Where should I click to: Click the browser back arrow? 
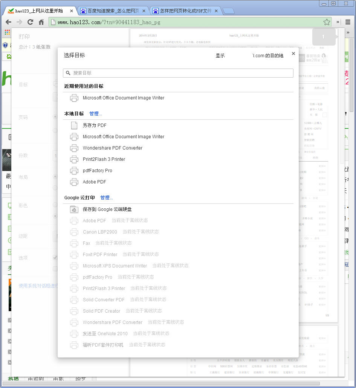click(8, 22)
